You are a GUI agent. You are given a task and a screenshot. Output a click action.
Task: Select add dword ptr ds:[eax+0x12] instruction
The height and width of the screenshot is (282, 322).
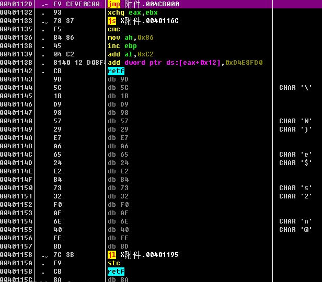point(185,63)
